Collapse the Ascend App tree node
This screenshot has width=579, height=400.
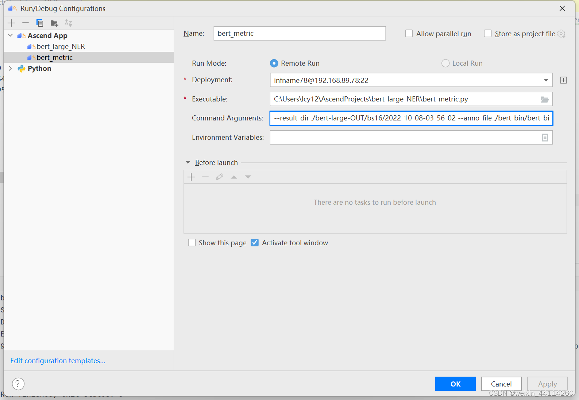click(10, 35)
